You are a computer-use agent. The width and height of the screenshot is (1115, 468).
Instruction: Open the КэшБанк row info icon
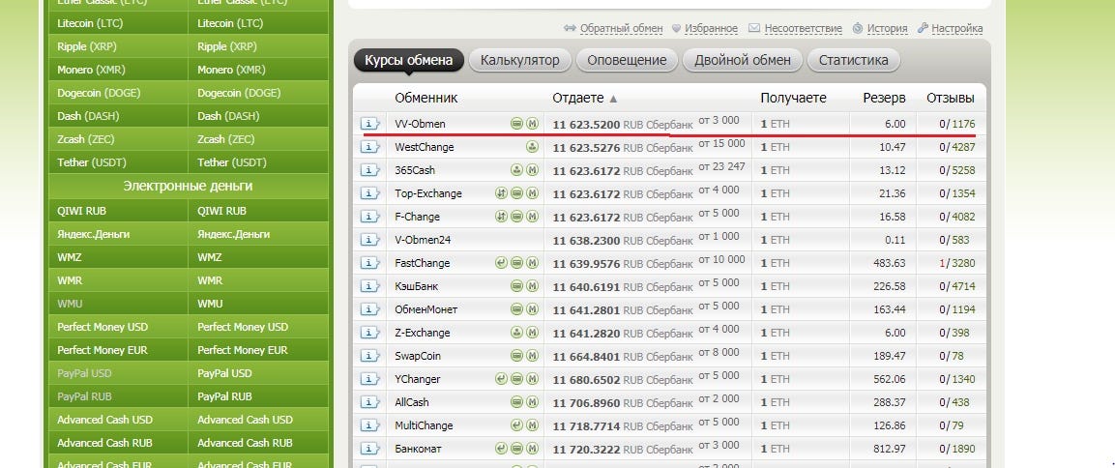(x=369, y=286)
